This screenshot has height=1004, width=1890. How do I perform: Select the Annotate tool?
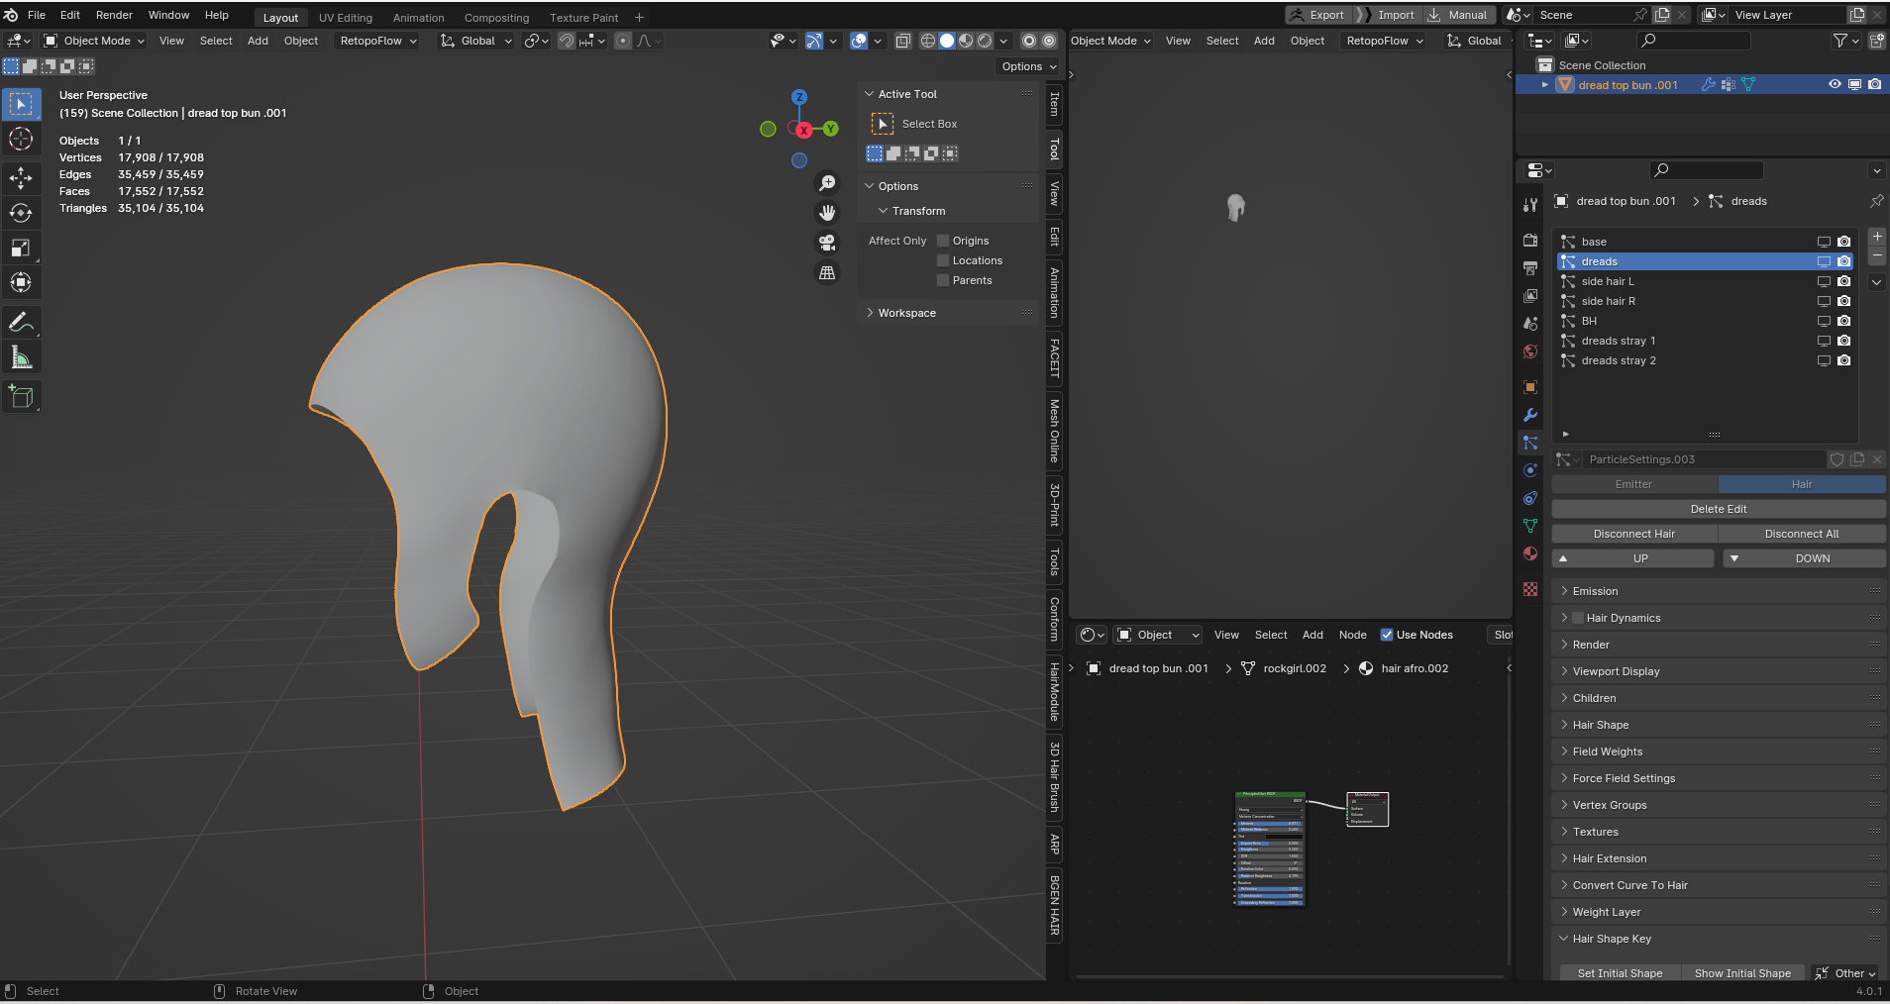click(x=21, y=323)
